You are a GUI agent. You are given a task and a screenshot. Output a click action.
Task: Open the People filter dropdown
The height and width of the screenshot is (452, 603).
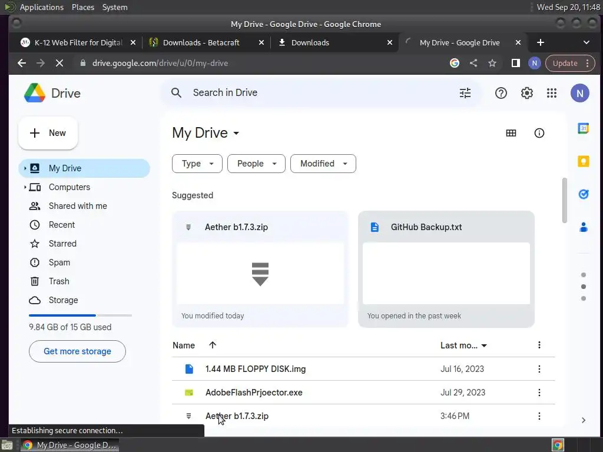[256, 164]
